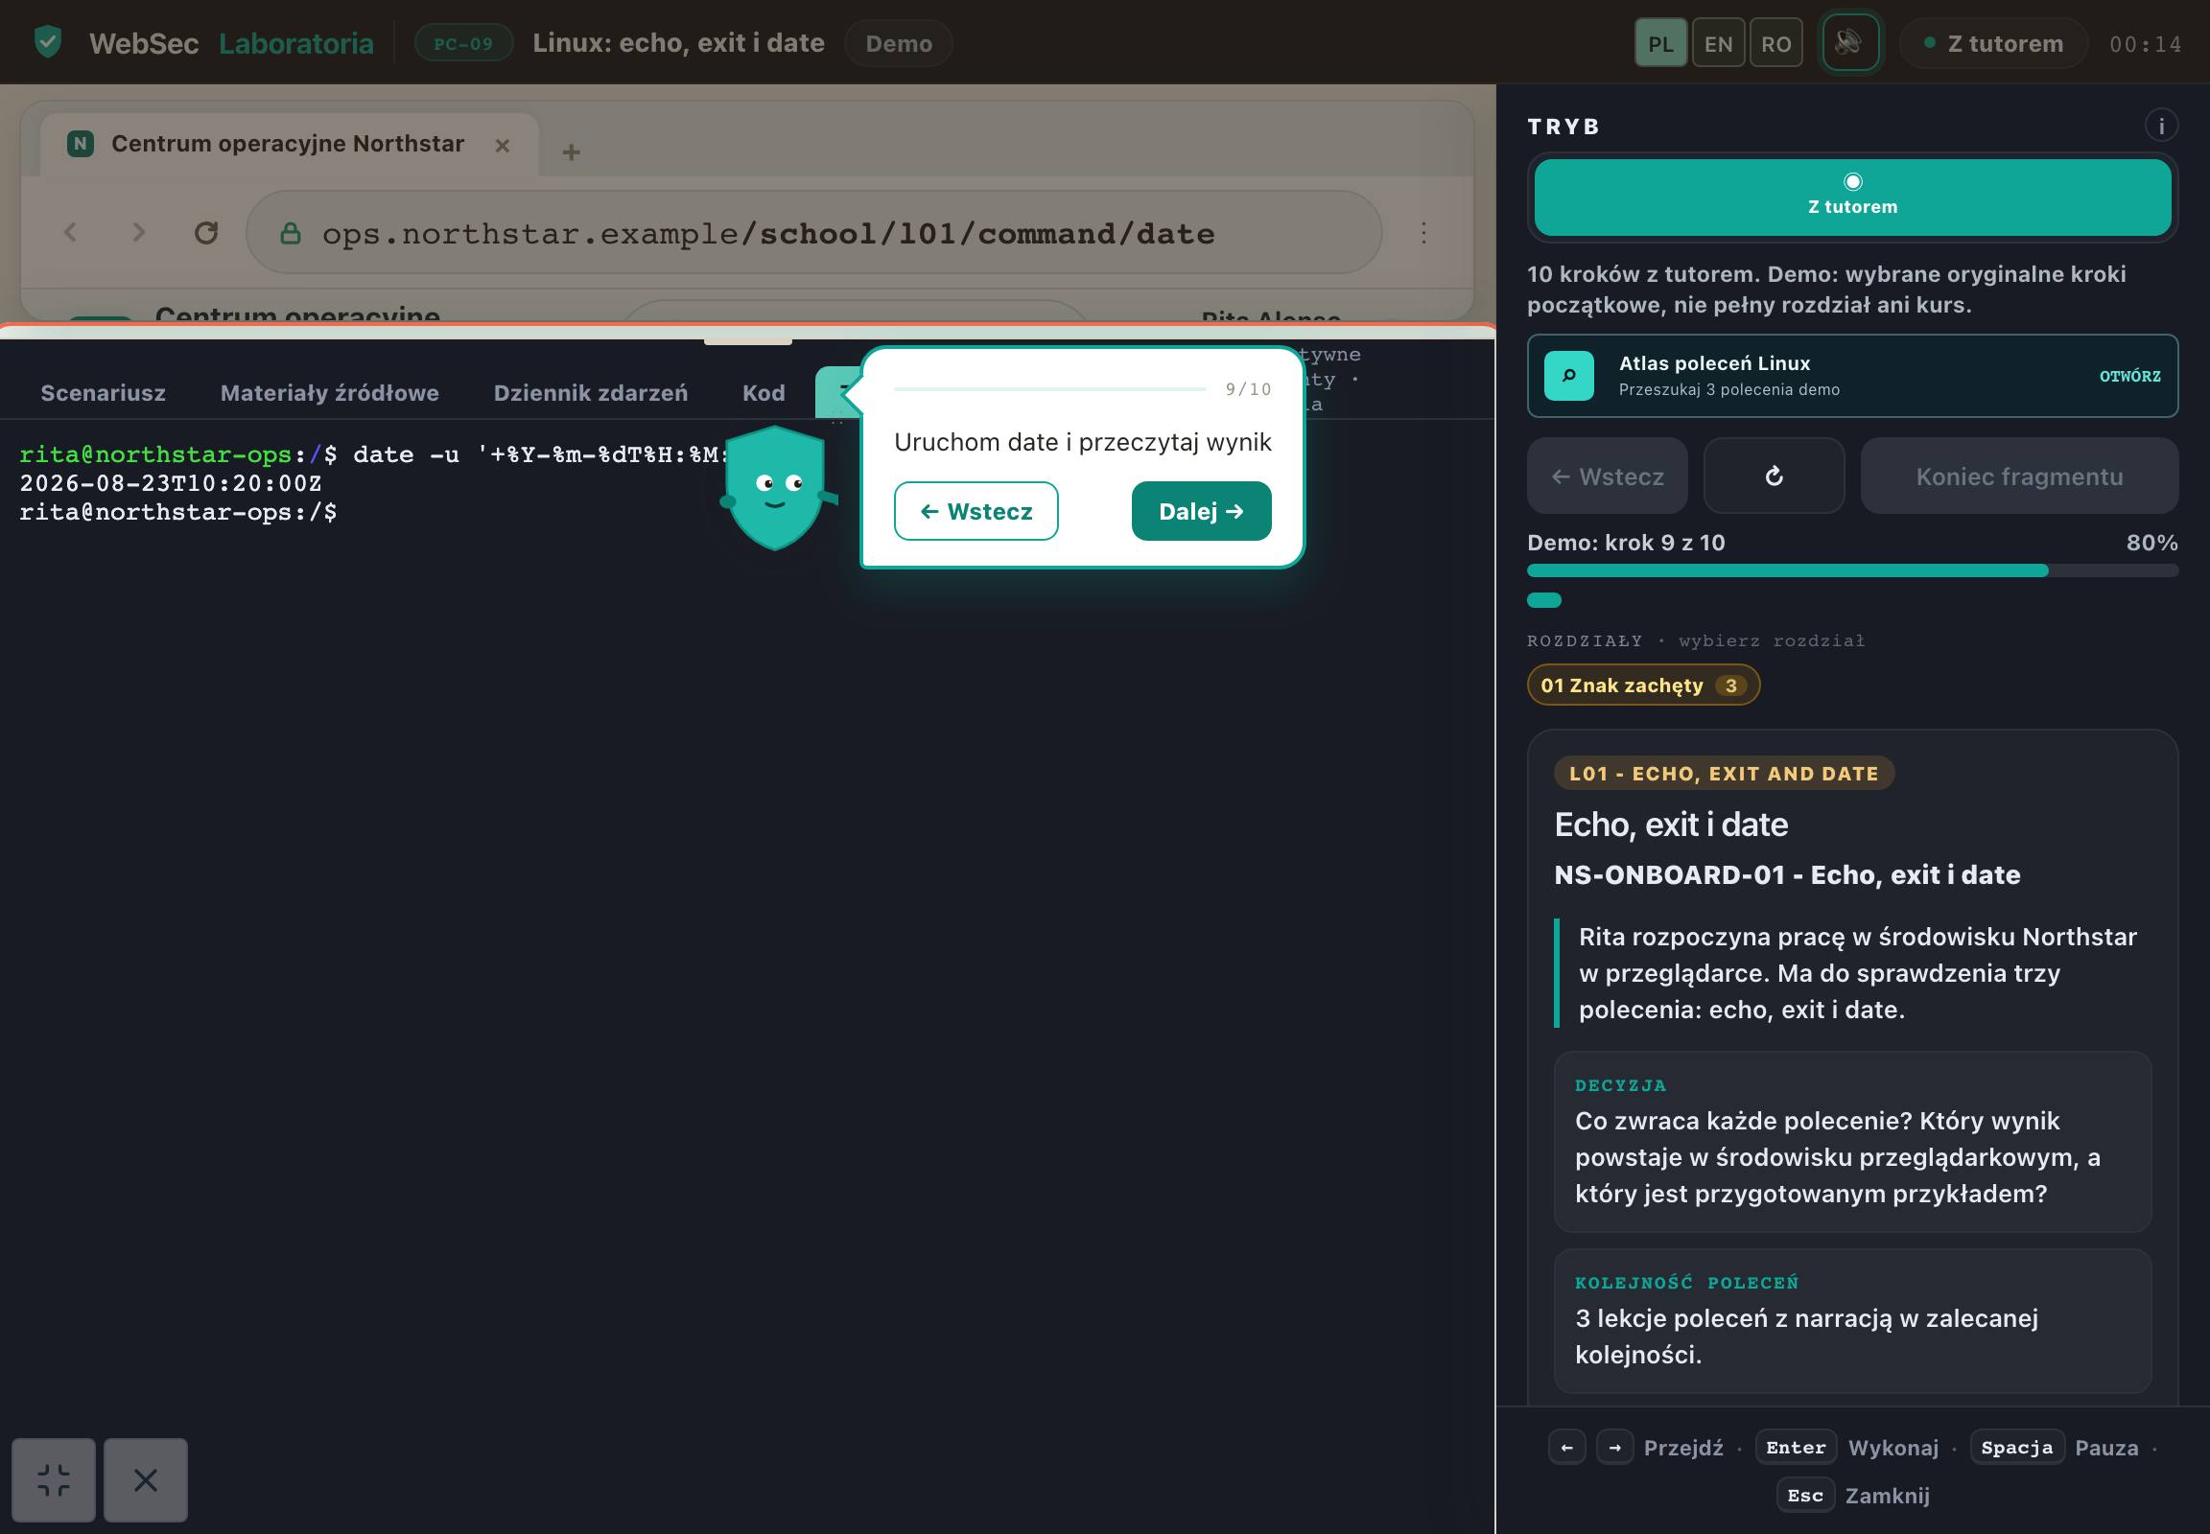Image resolution: width=2210 pixels, height=1534 pixels.
Task: Close the terminal panel with X button
Action: click(145, 1479)
